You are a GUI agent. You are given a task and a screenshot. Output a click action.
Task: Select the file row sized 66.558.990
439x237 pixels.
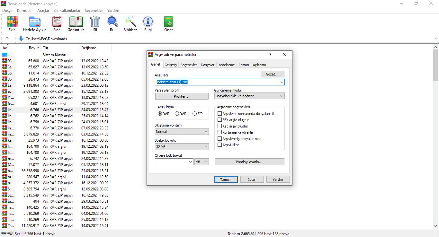56,171
